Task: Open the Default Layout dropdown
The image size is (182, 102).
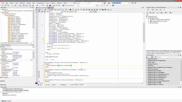Action: pos(129,3)
